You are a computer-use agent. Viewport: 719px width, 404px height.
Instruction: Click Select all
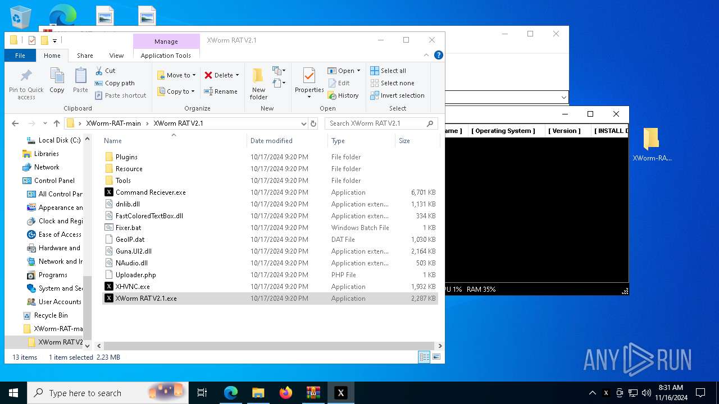(388, 71)
